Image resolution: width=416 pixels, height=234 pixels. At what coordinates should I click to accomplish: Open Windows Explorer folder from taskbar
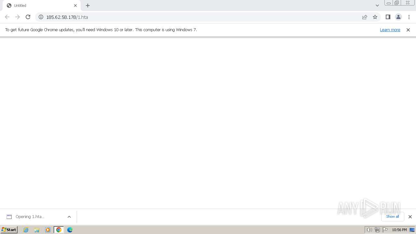point(37,230)
